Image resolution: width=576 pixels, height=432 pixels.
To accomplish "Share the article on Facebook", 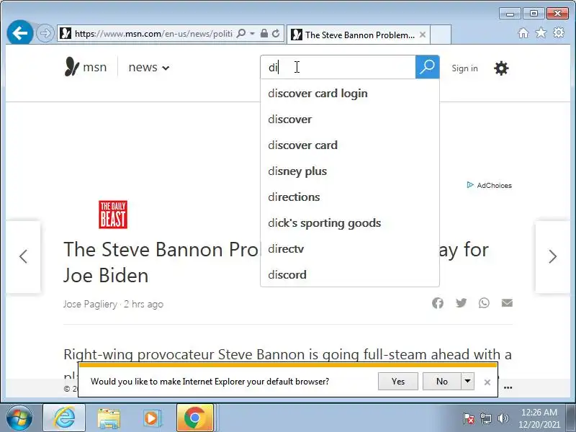I will [438, 303].
